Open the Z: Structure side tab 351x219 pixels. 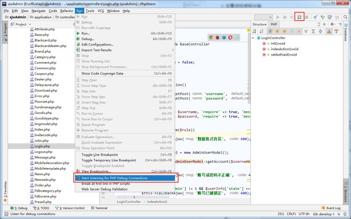(x=346, y=192)
